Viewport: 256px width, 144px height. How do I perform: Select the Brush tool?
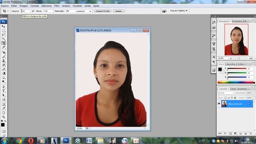tap(4, 57)
